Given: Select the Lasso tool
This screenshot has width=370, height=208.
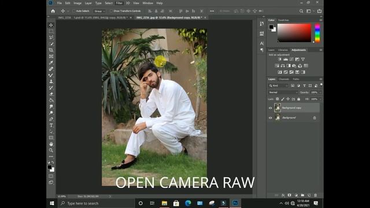Looking at the screenshot, I should pos(51,37).
